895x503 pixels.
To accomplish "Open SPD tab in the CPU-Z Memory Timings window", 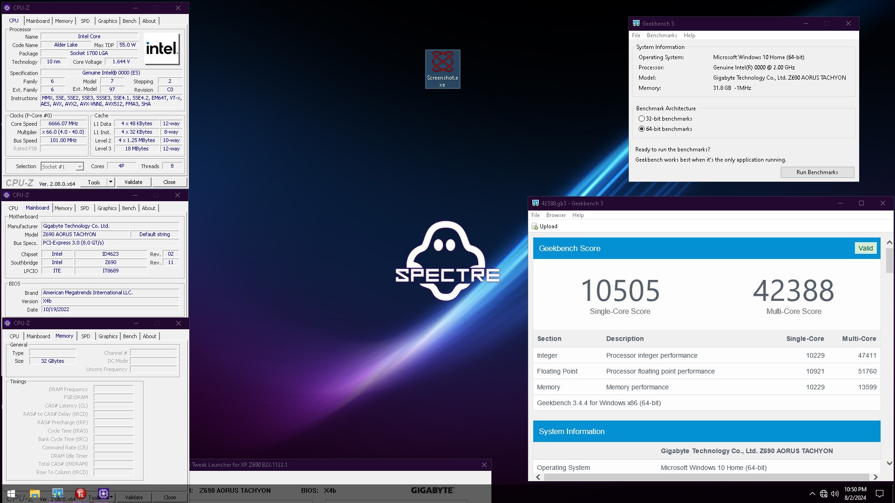I will (x=86, y=336).
